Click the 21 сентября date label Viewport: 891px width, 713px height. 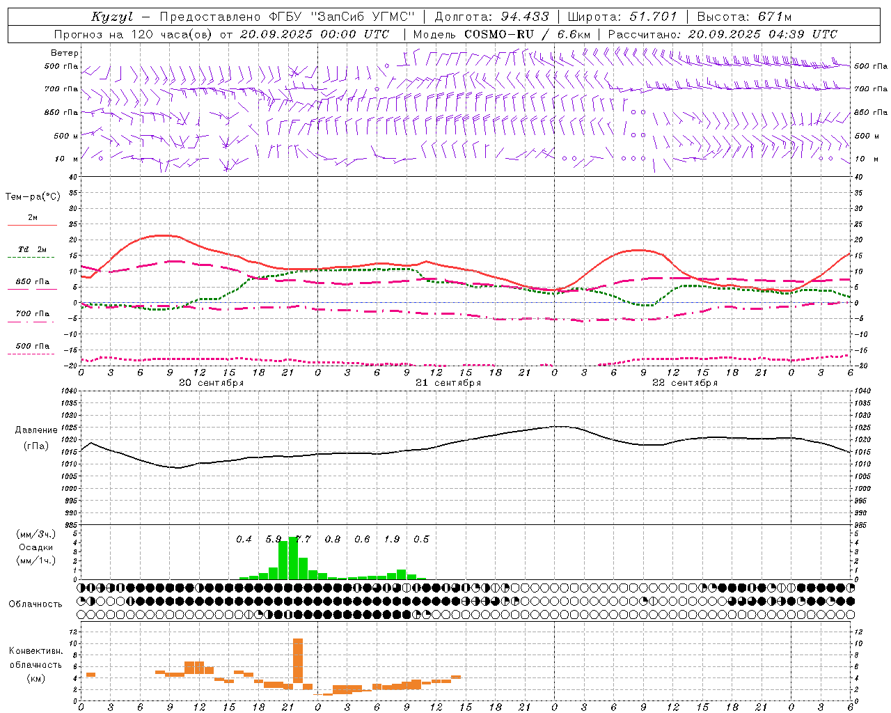[x=448, y=383]
